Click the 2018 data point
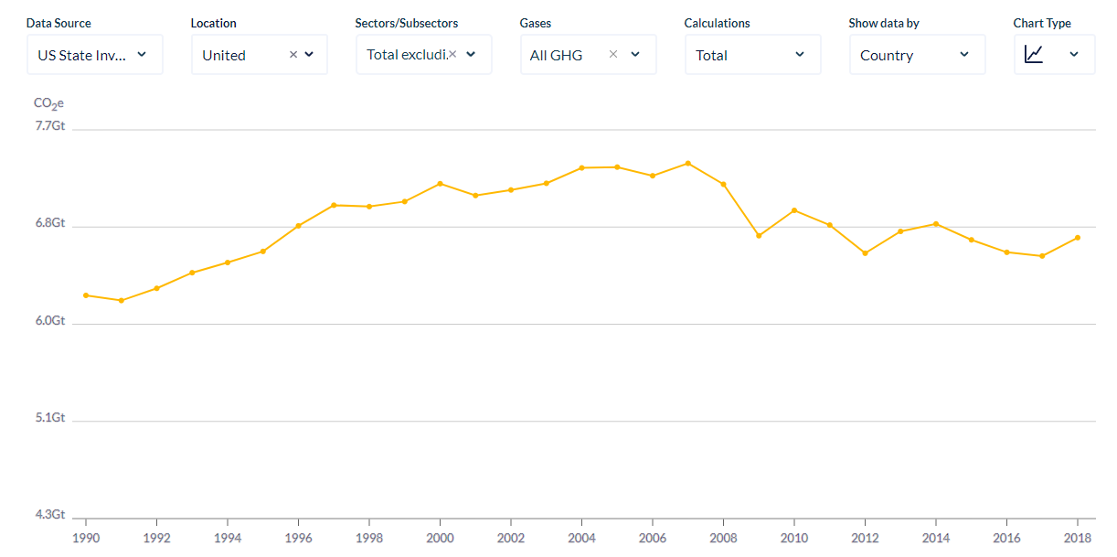 pyautogui.click(x=1078, y=238)
